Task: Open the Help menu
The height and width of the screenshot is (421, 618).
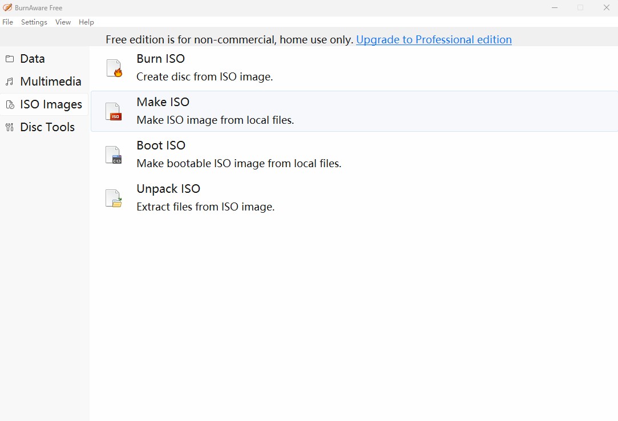Action: (86, 22)
